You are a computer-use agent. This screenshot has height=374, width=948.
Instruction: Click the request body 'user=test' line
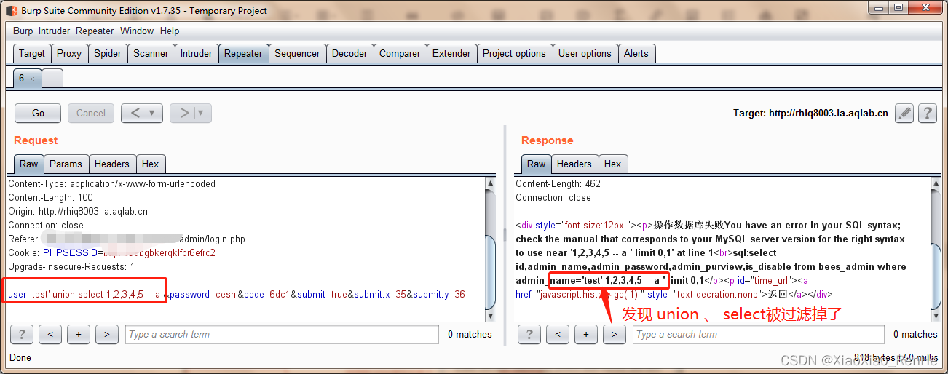coord(237,295)
